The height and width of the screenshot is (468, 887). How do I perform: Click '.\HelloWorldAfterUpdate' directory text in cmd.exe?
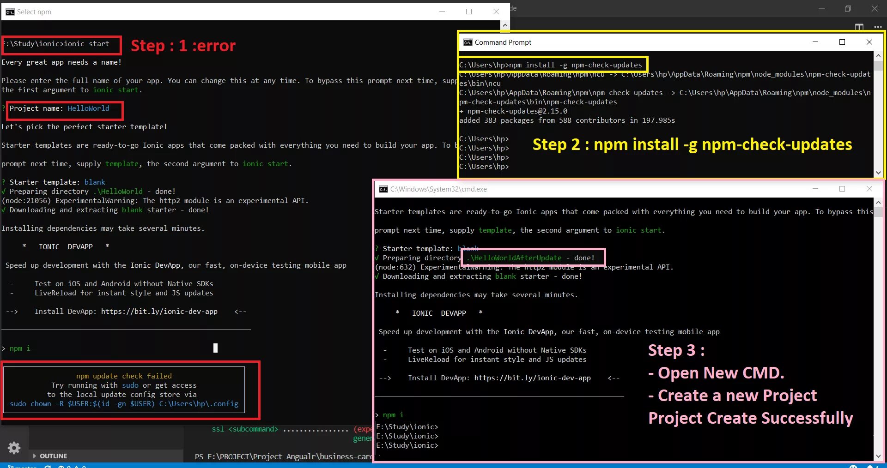coord(514,258)
